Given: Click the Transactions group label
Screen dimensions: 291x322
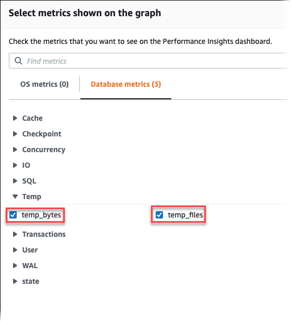Looking at the screenshot, I should 44,234.
